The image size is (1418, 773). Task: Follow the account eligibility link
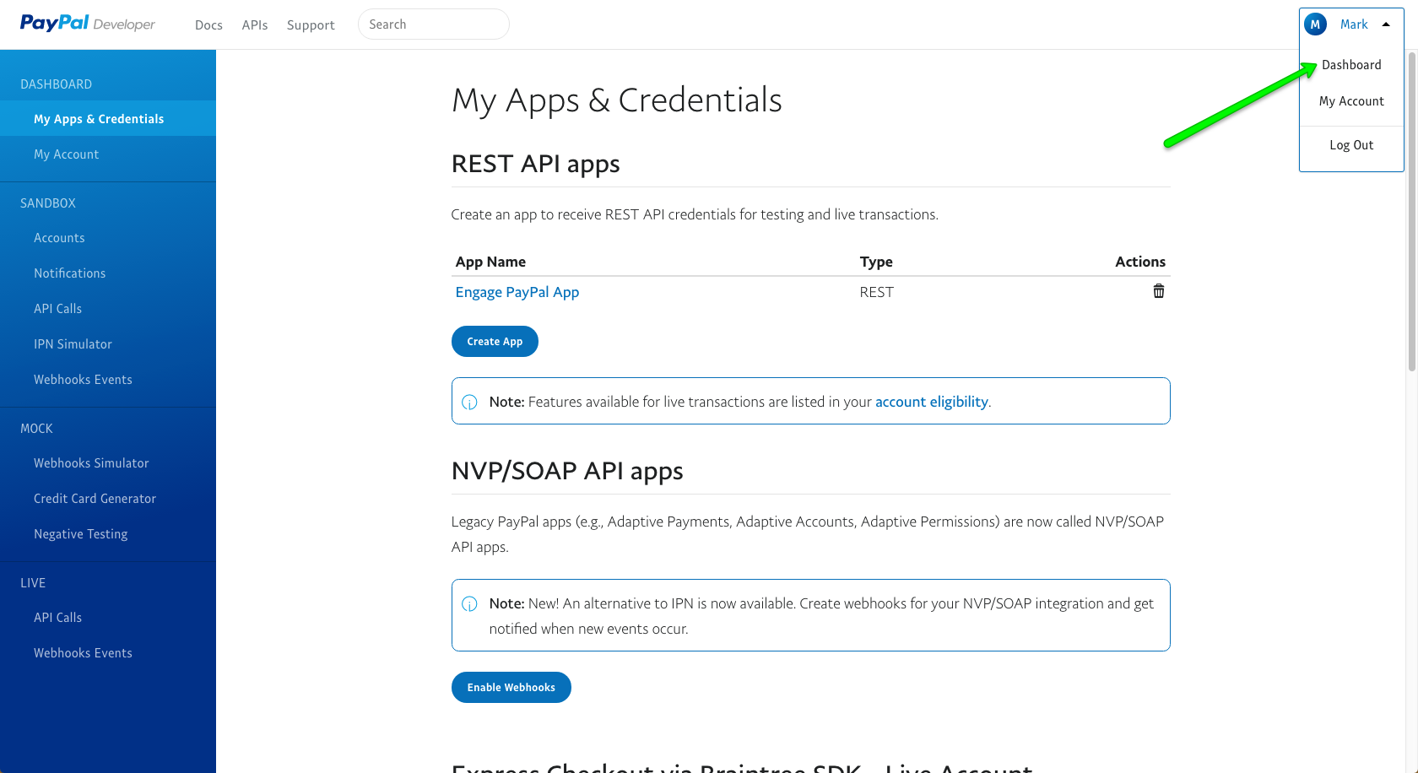(x=932, y=402)
